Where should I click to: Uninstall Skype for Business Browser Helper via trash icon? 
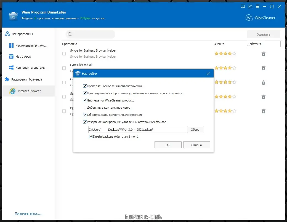click(x=263, y=54)
